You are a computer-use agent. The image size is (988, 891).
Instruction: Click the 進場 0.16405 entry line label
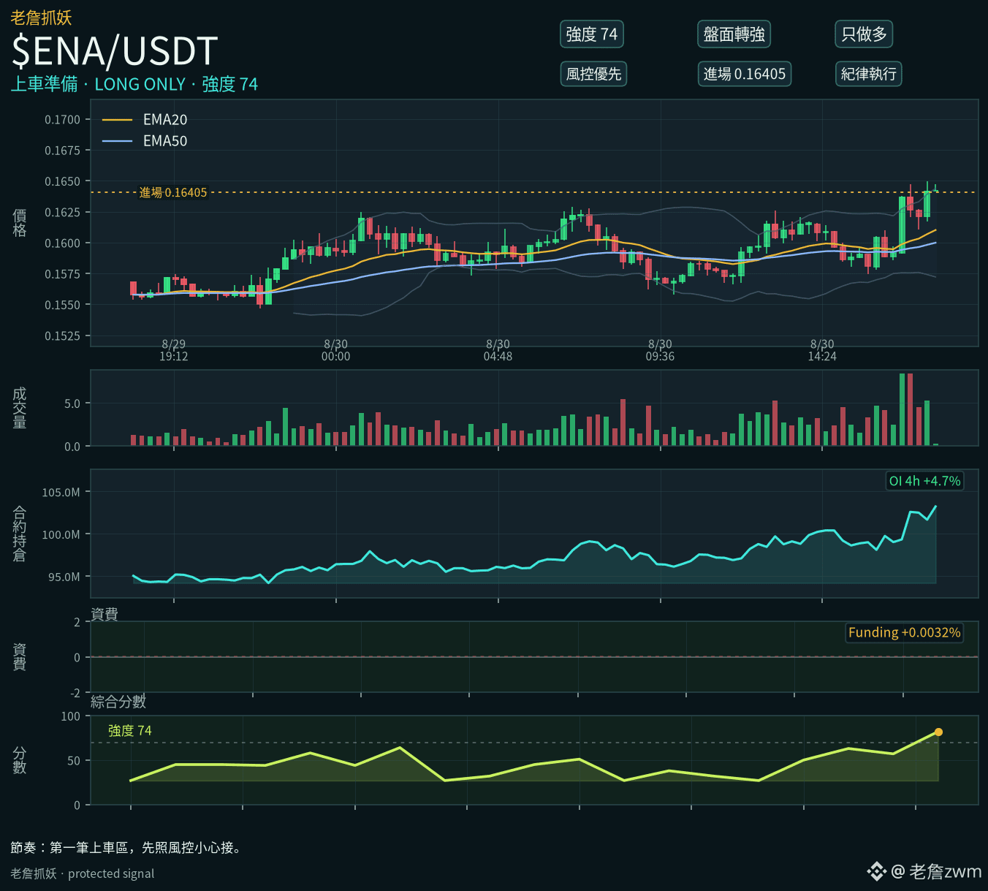tap(173, 192)
